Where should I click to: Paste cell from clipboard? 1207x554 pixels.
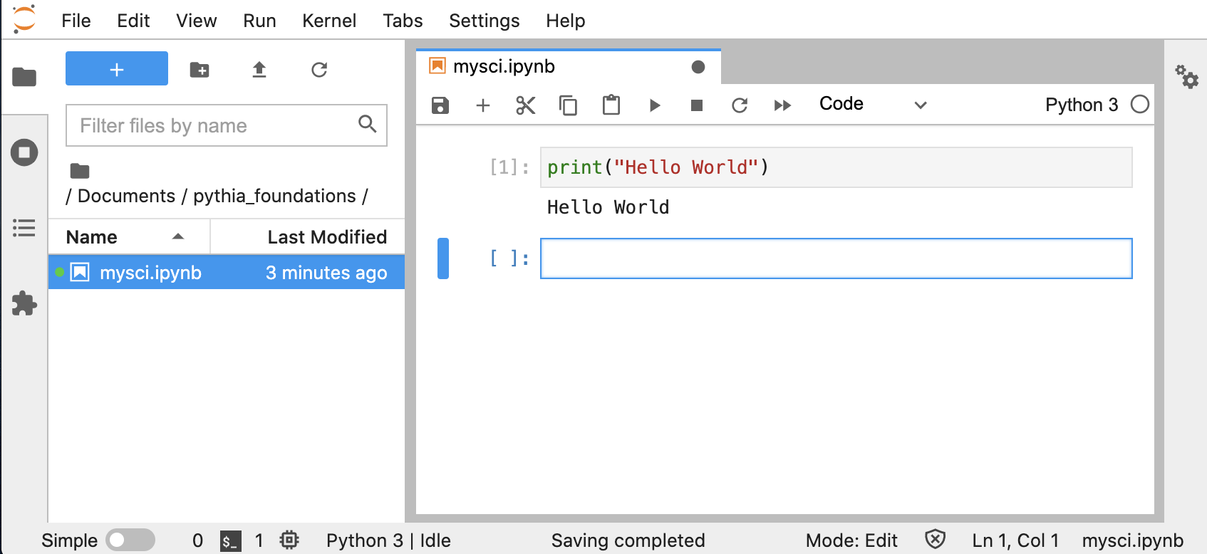[611, 105]
